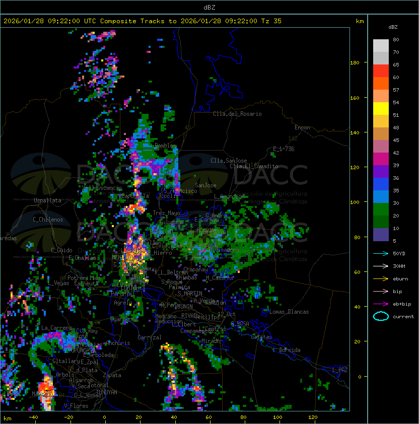Click the Anchoris place label
419x424 pixels.
click(118, 343)
